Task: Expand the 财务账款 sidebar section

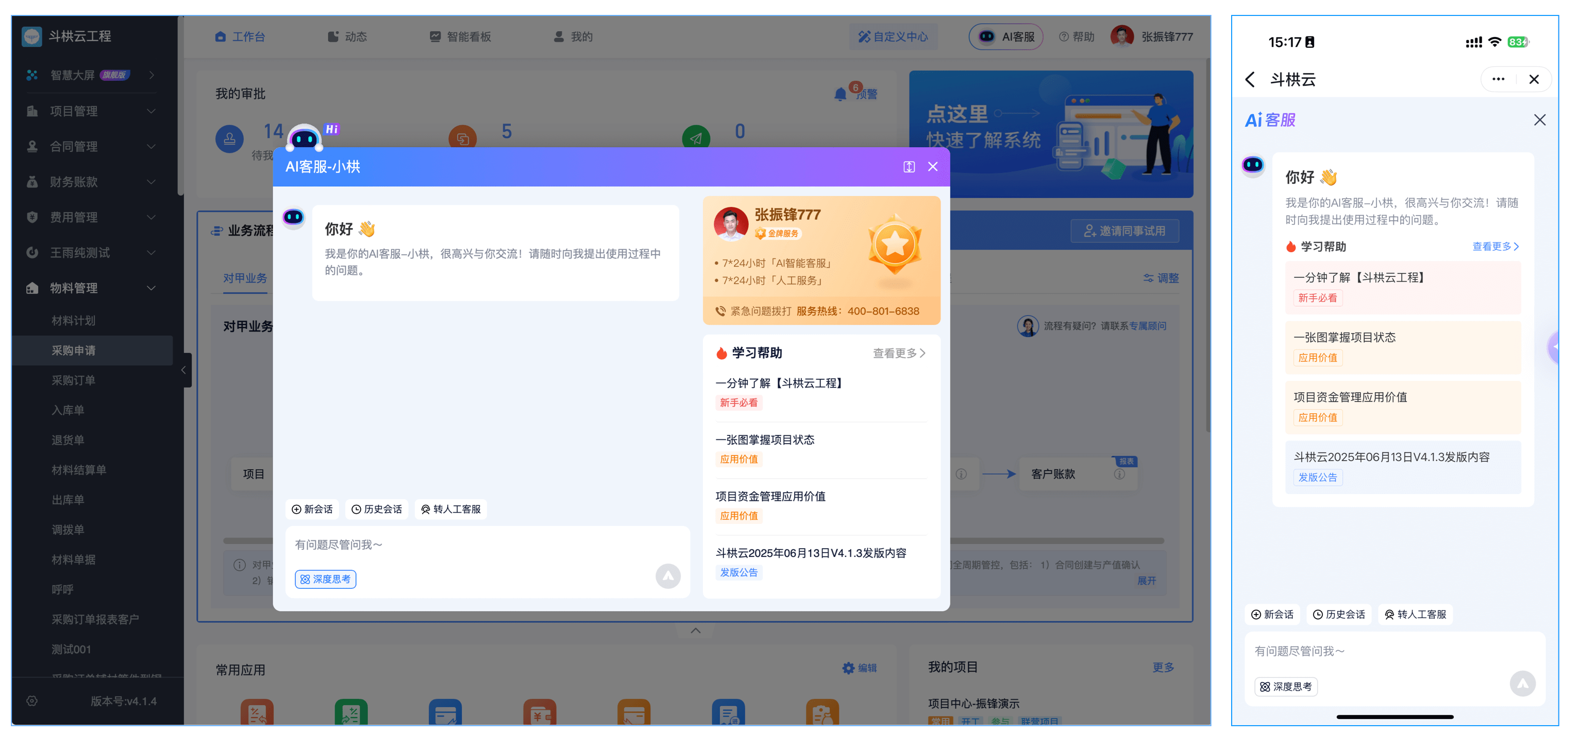Action: [92, 182]
